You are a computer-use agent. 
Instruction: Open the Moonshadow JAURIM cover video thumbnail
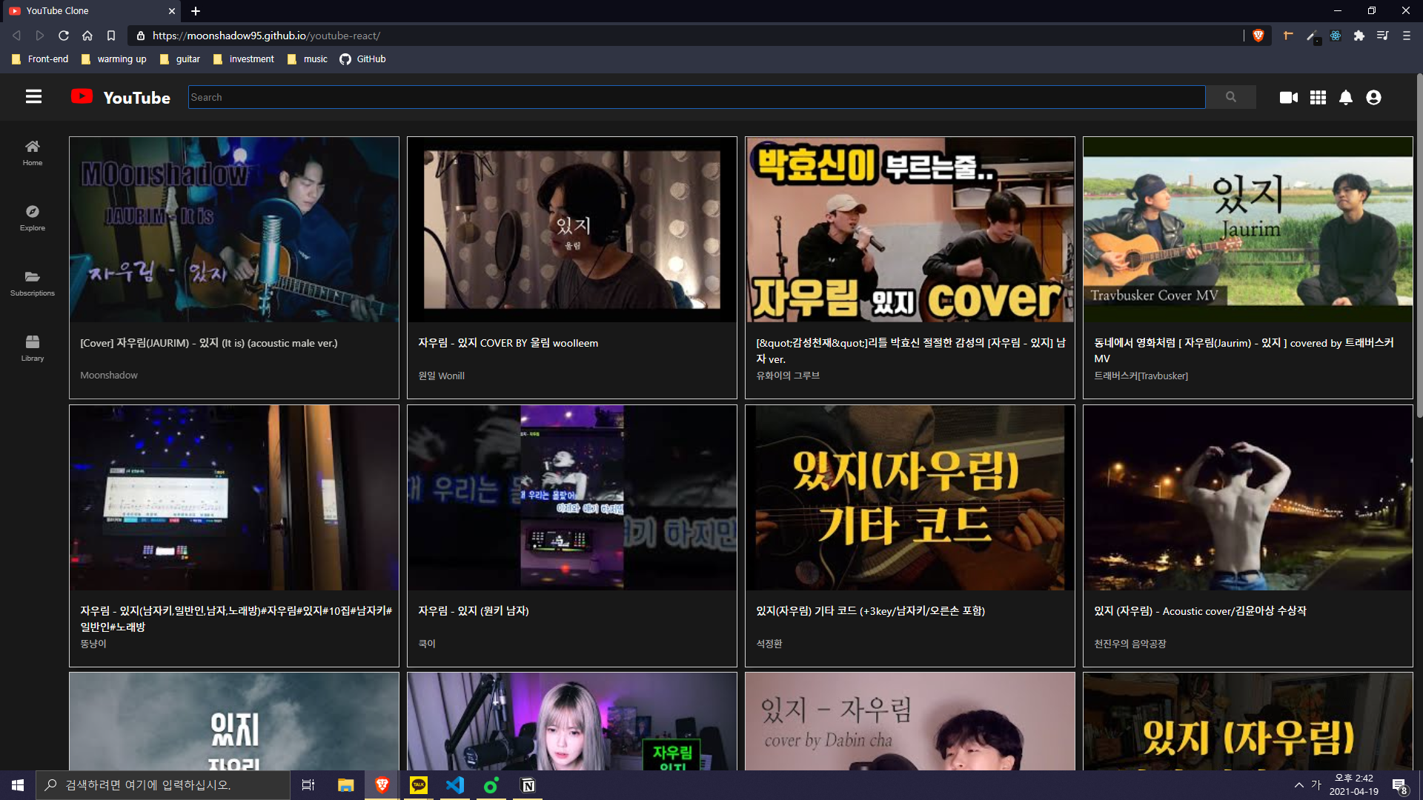tap(234, 230)
